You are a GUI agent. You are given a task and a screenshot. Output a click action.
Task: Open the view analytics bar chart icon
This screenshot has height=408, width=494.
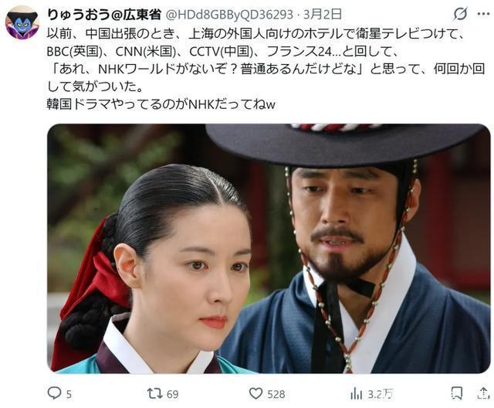click(357, 393)
